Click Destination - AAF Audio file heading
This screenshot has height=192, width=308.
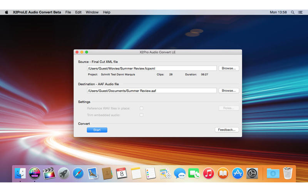coord(99,84)
